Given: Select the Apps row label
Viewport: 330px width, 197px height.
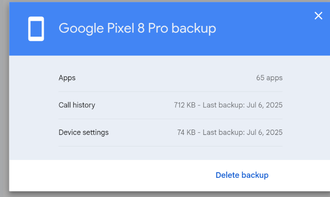Looking at the screenshot, I should (67, 78).
